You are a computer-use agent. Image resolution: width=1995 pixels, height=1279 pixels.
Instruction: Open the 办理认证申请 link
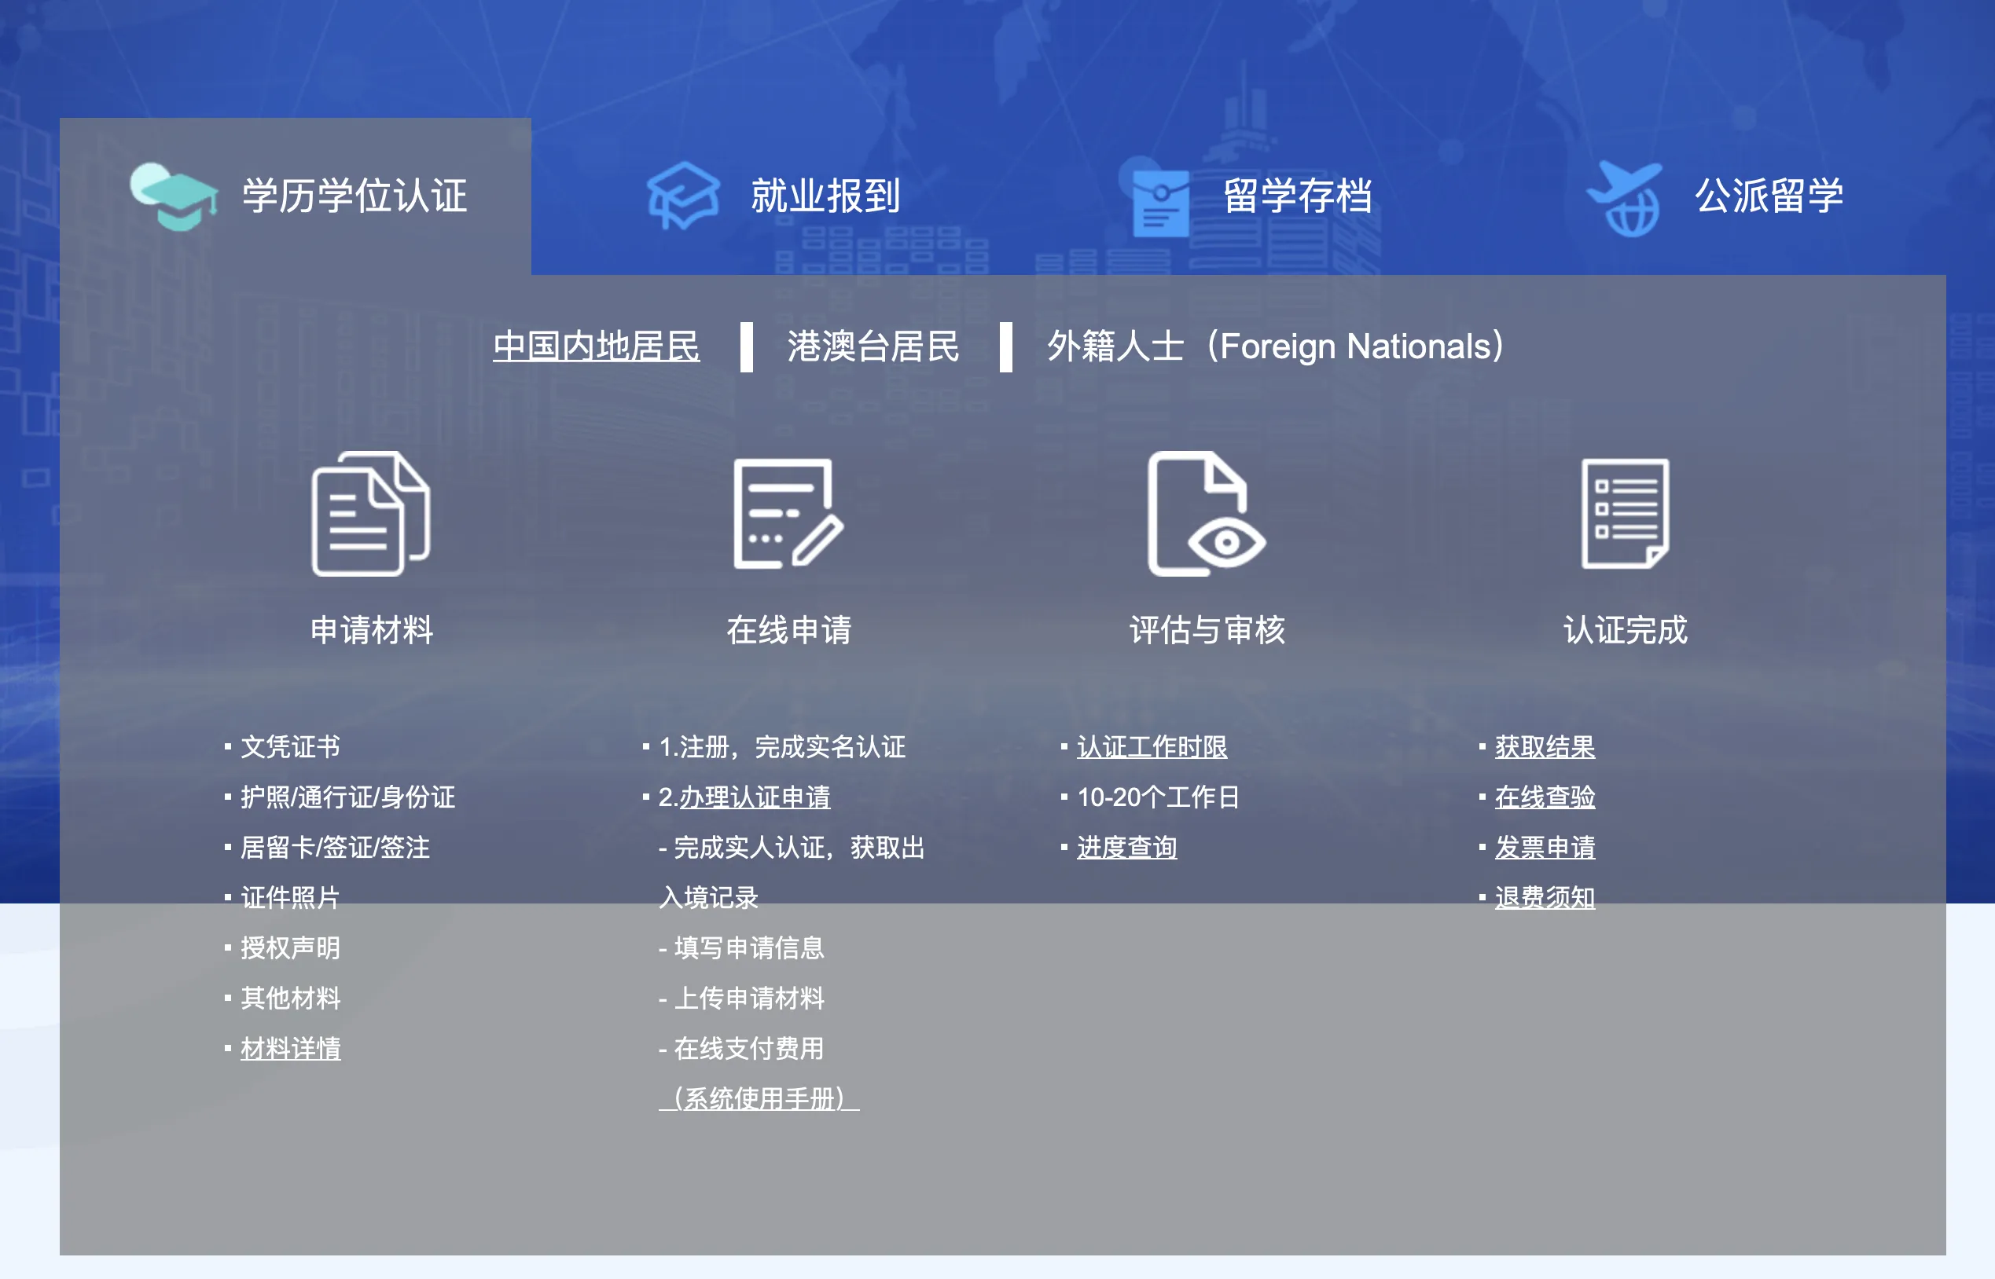click(755, 797)
